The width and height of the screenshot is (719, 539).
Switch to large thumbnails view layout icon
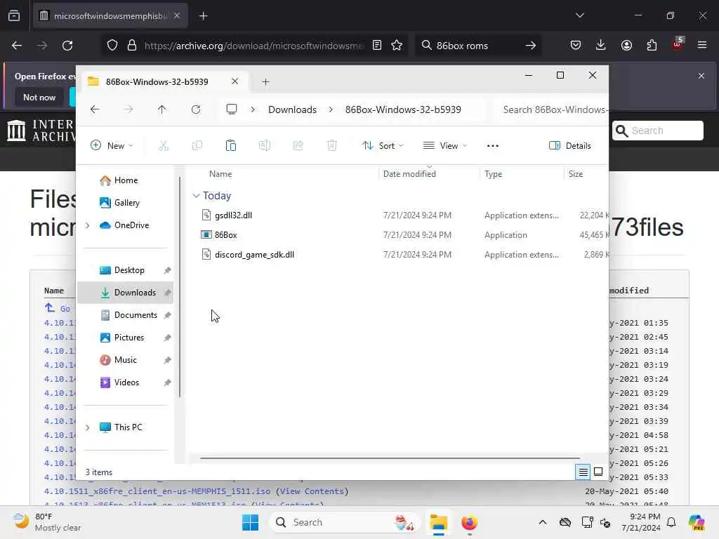598,472
